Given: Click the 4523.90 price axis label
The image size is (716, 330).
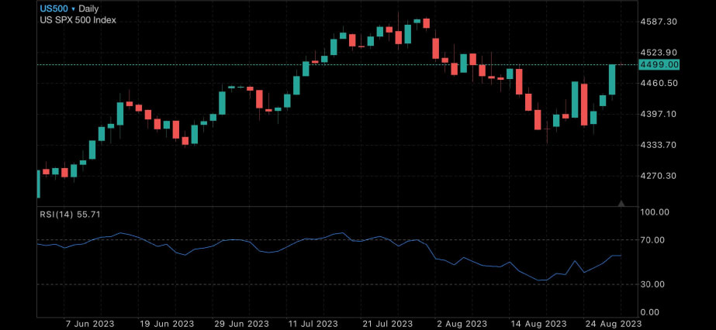Looking at the screenshot, I should (659, 53).
